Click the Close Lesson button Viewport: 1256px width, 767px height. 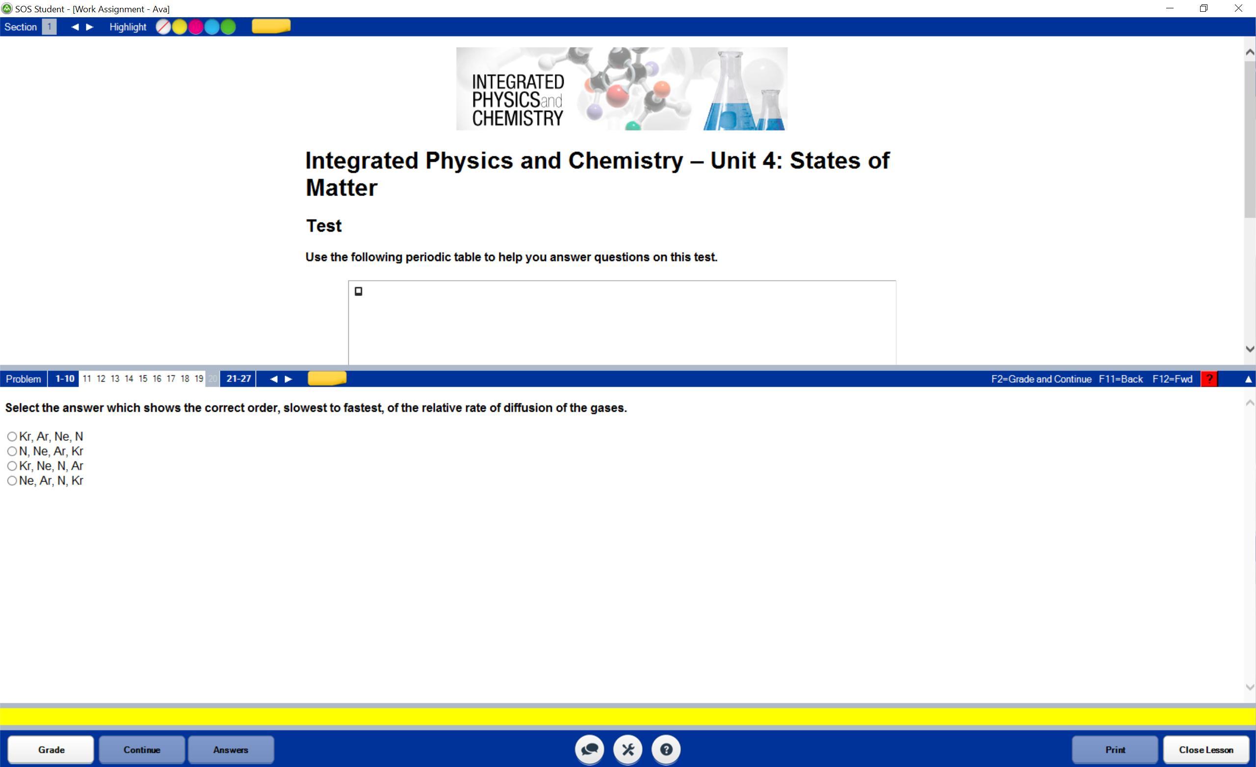coord(1205,749)
